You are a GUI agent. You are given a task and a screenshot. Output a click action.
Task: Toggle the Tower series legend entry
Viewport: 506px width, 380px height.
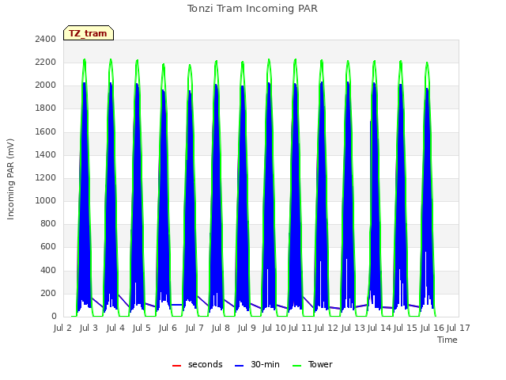312,364
